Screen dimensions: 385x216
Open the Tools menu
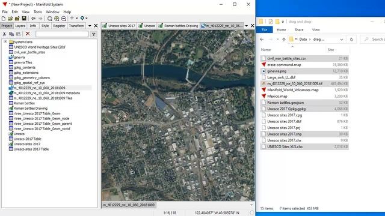(x=37, y=12)
